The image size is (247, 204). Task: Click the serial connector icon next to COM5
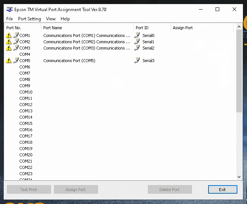(x=16, y=61)
